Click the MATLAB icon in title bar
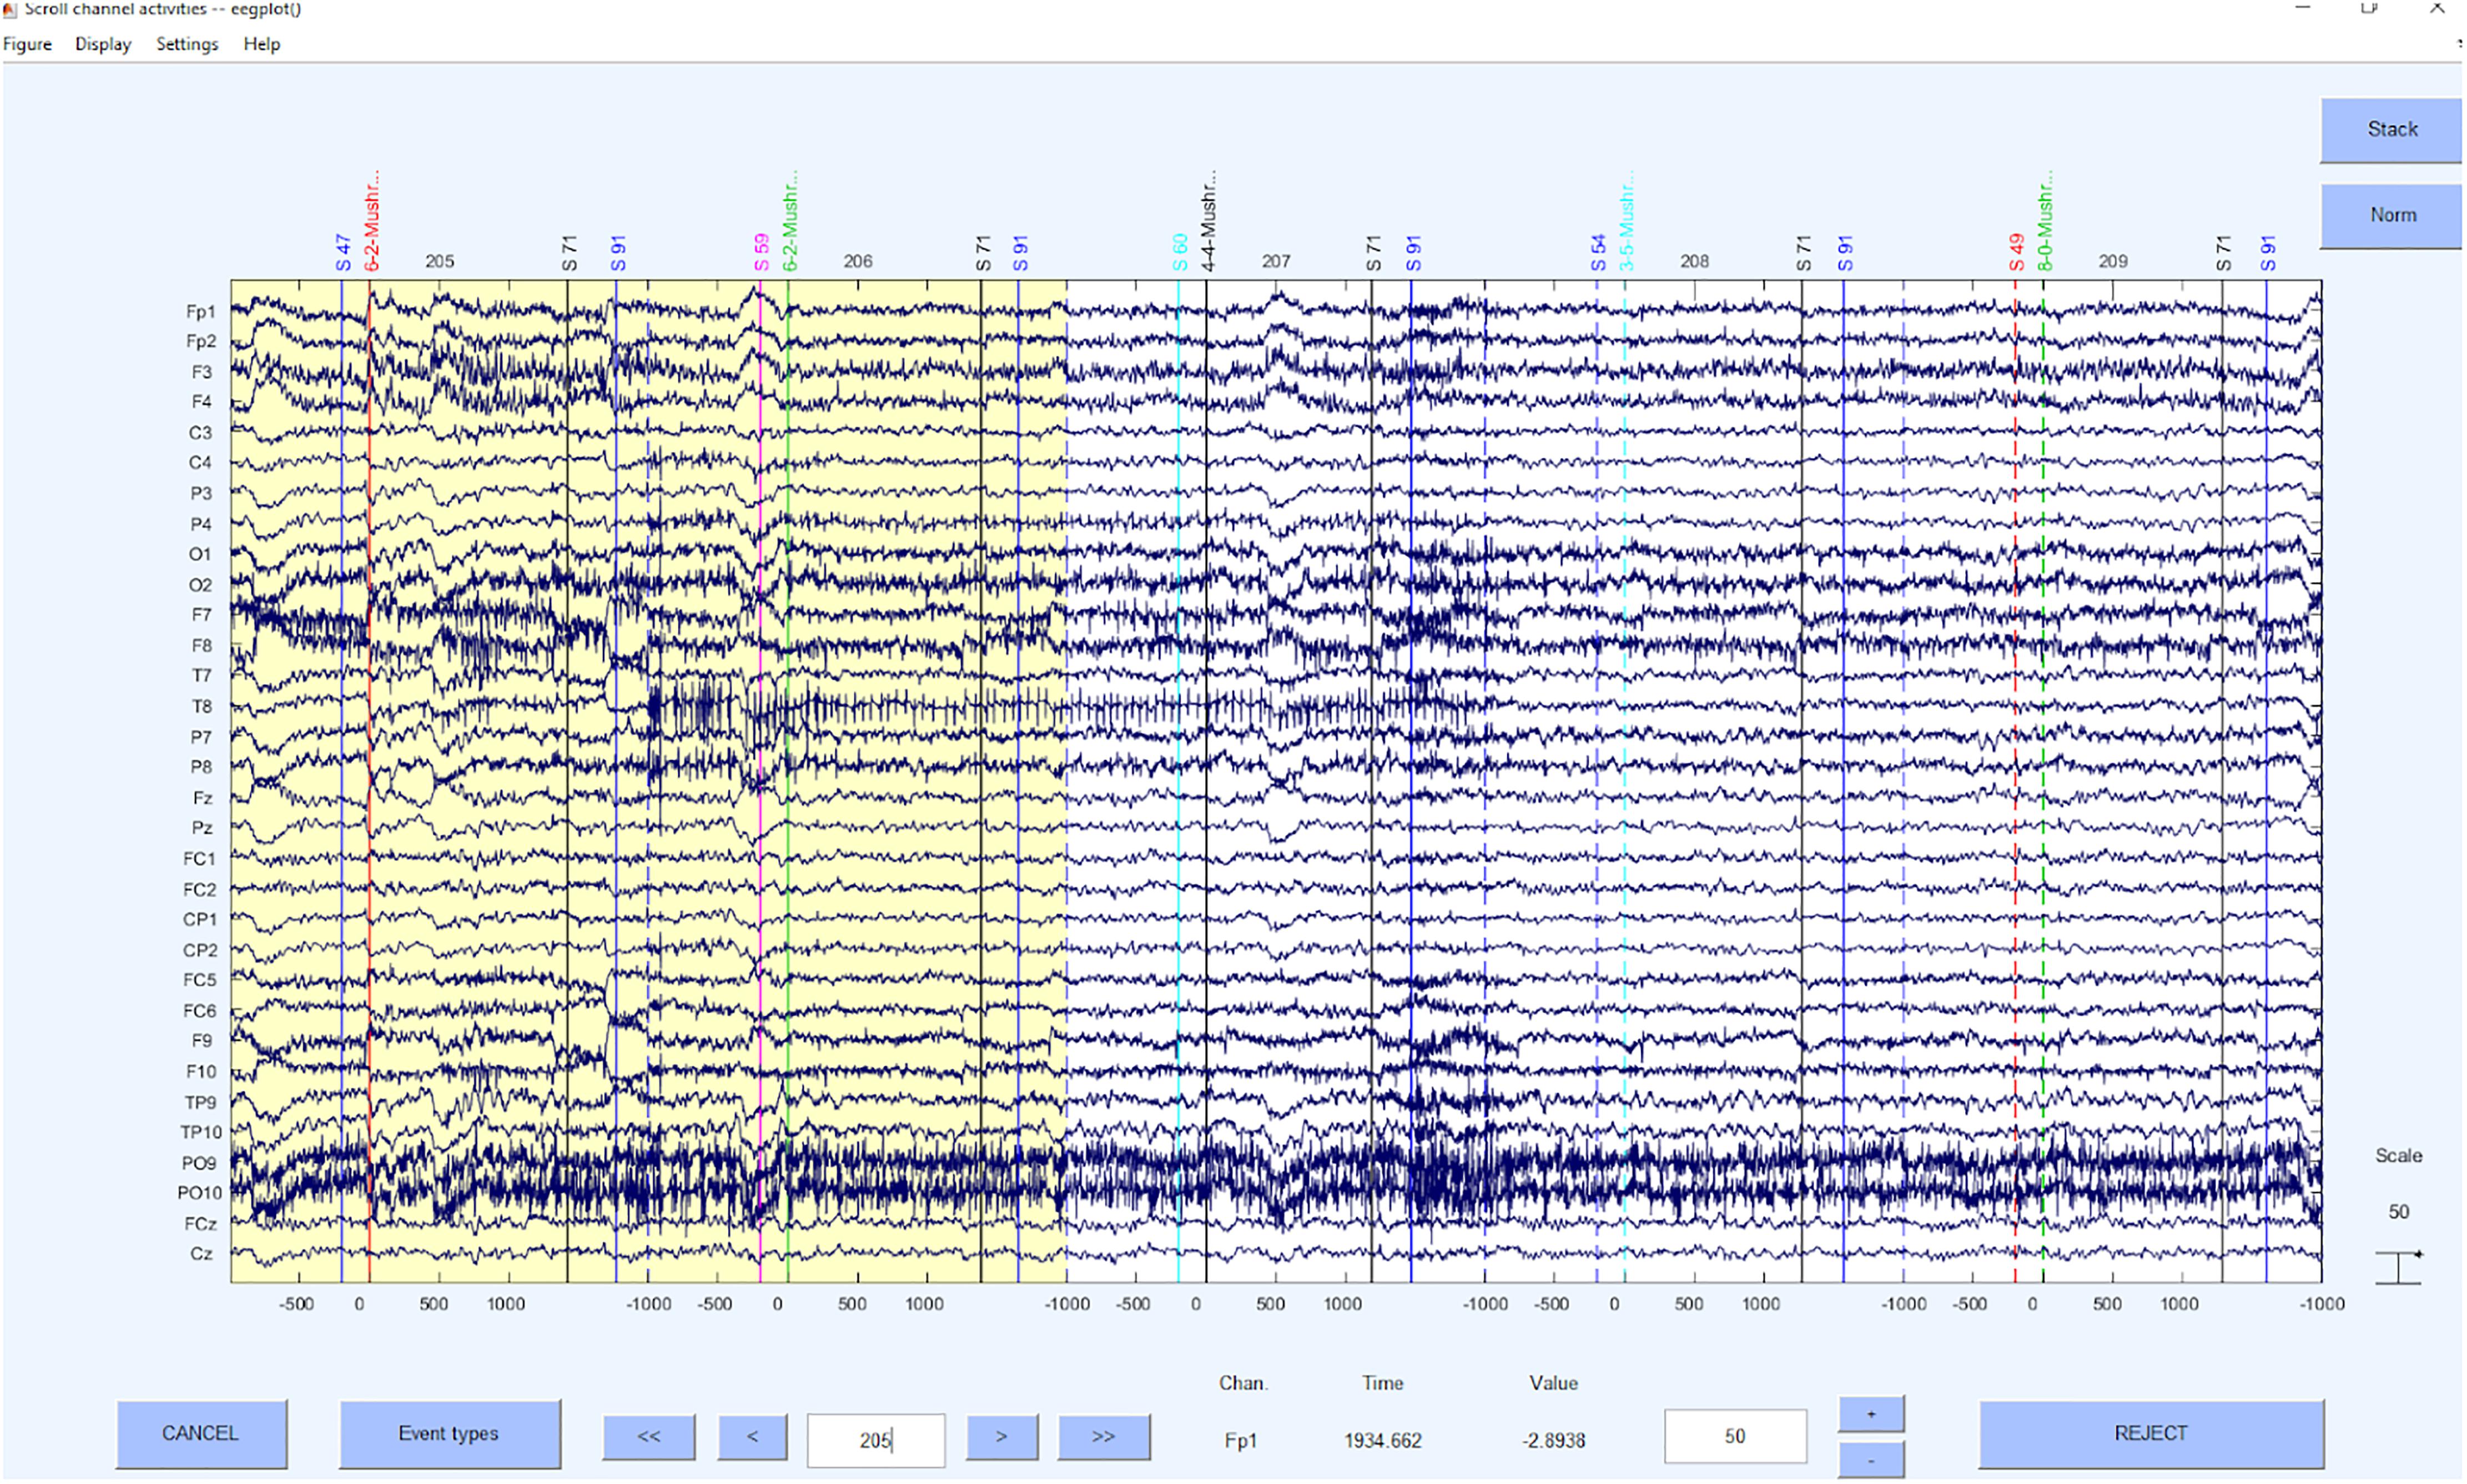2467x1484 pixels. tap(10, 10)
